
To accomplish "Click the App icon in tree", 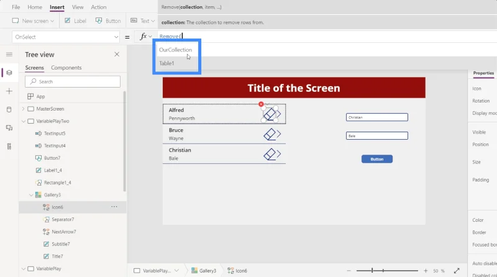I will coord(30,96).
